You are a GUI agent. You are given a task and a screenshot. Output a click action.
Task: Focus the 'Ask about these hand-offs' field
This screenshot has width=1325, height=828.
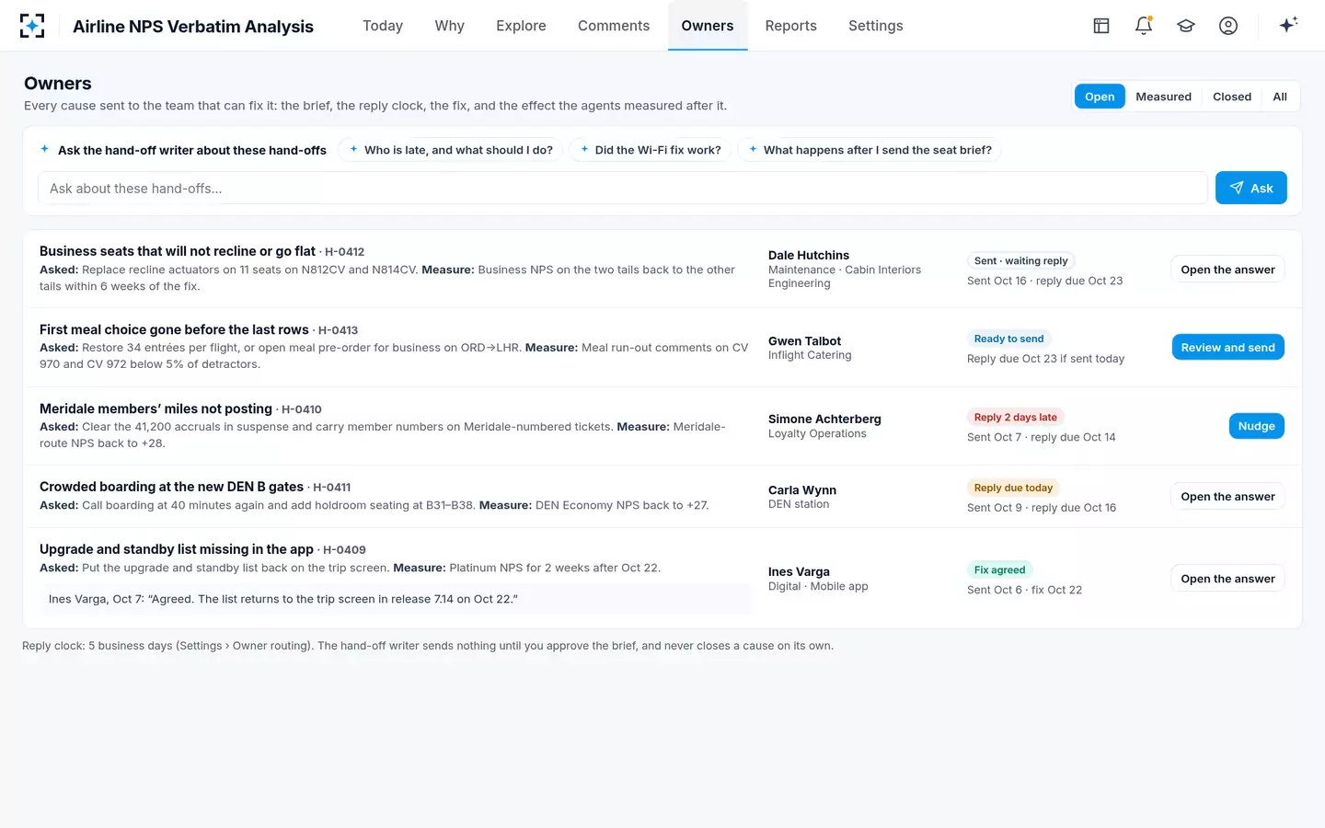pyautogui.click(x=622, y=189)
